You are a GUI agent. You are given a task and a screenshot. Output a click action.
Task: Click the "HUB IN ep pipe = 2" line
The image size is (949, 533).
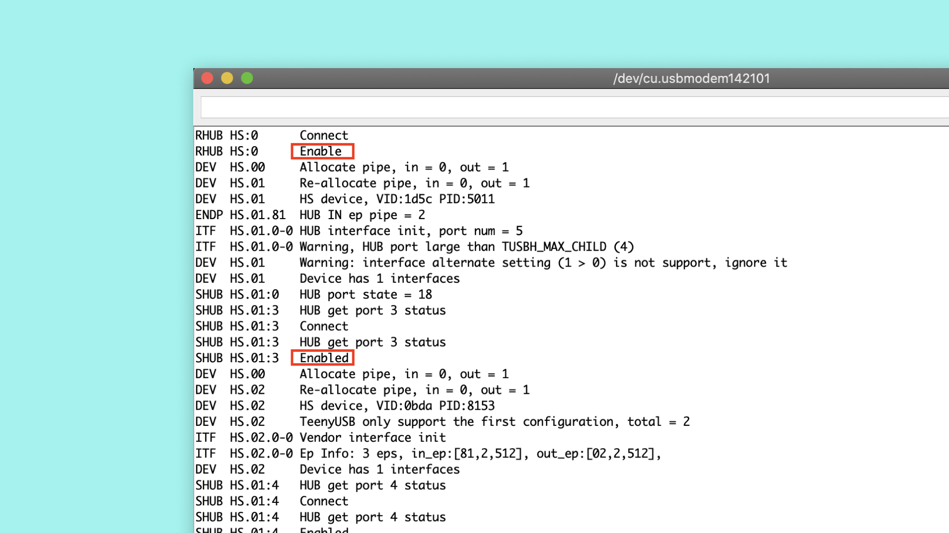[x=362, y=215]
